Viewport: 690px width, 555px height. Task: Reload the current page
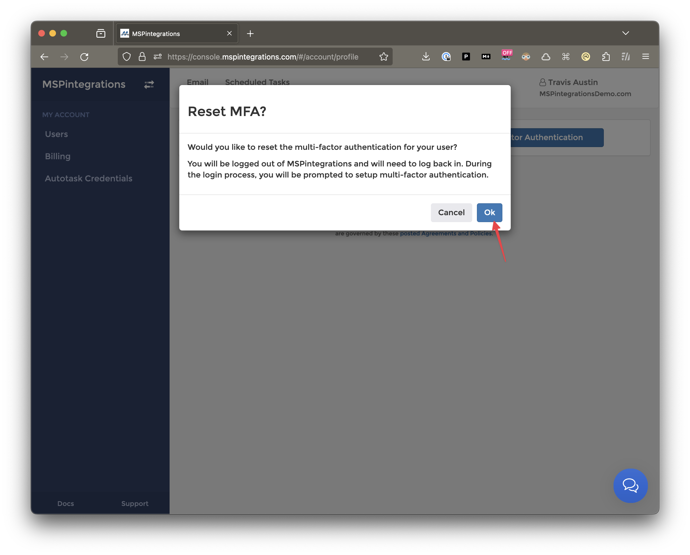tap(84, 56)
